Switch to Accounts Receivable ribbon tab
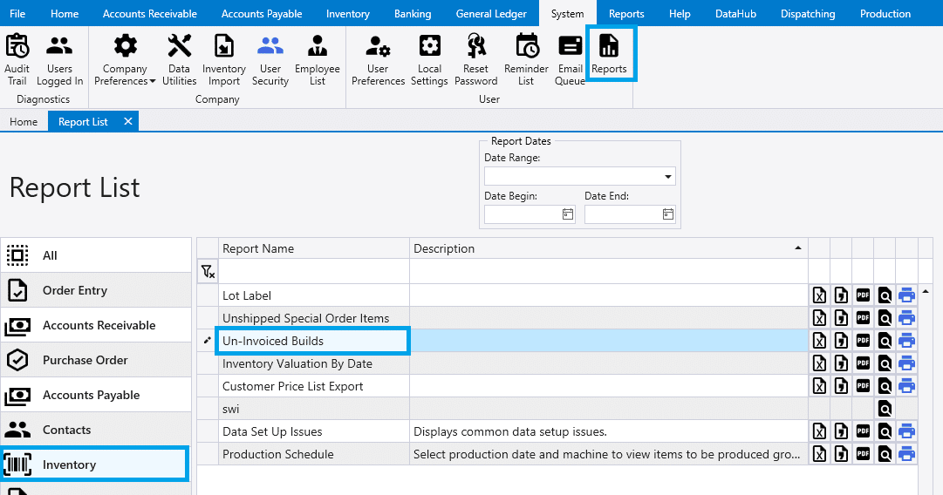The height and width of the screenshot is (495, 943). [x=150, y=13]
